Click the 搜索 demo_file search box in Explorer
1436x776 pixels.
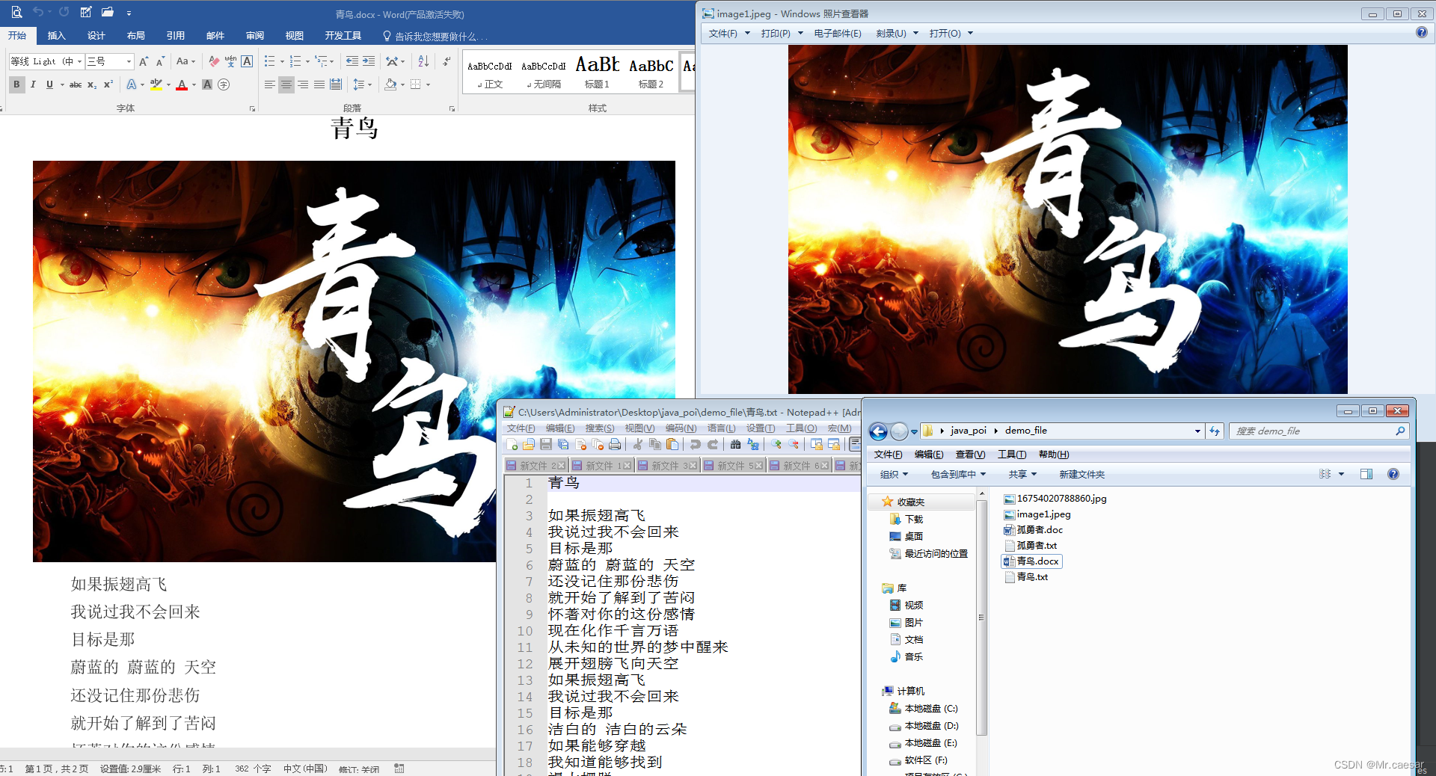pos(1319,431)
